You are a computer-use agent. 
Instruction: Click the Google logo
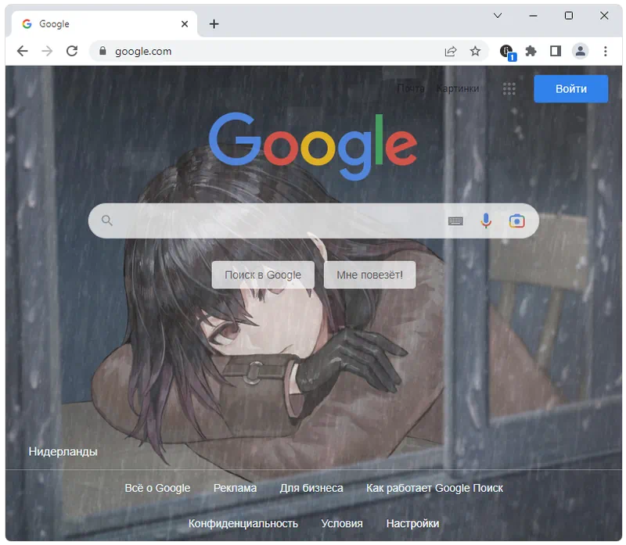(x=313, y=145)
